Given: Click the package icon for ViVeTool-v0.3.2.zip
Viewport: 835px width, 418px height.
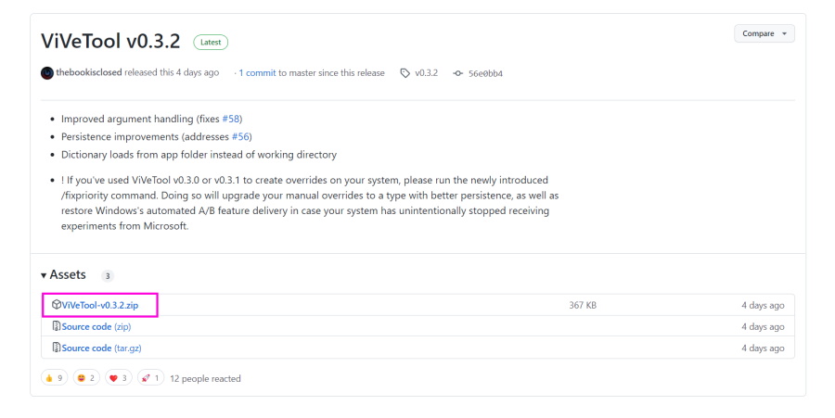Looking at the screenshot, I should [x=57, y=305].
